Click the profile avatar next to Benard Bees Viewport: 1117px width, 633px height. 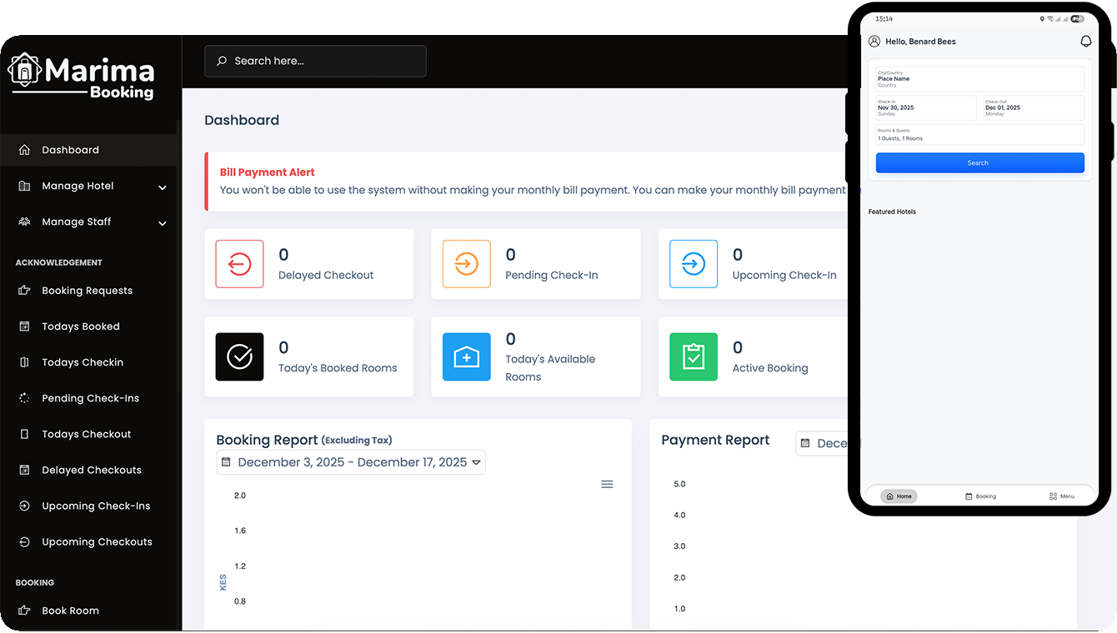[874, 41]
